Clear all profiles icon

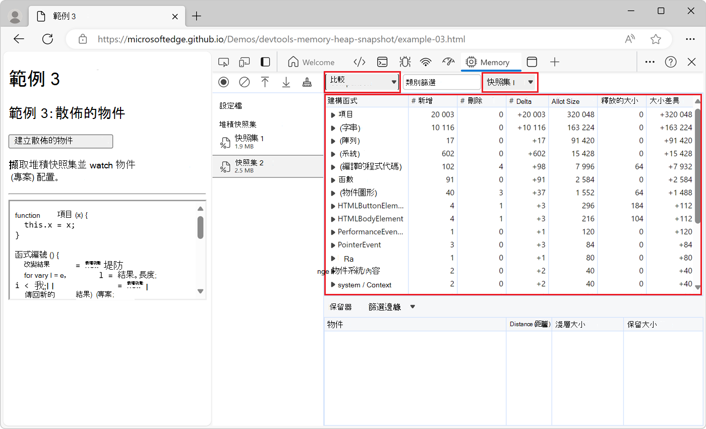click(x=244, y=82)
